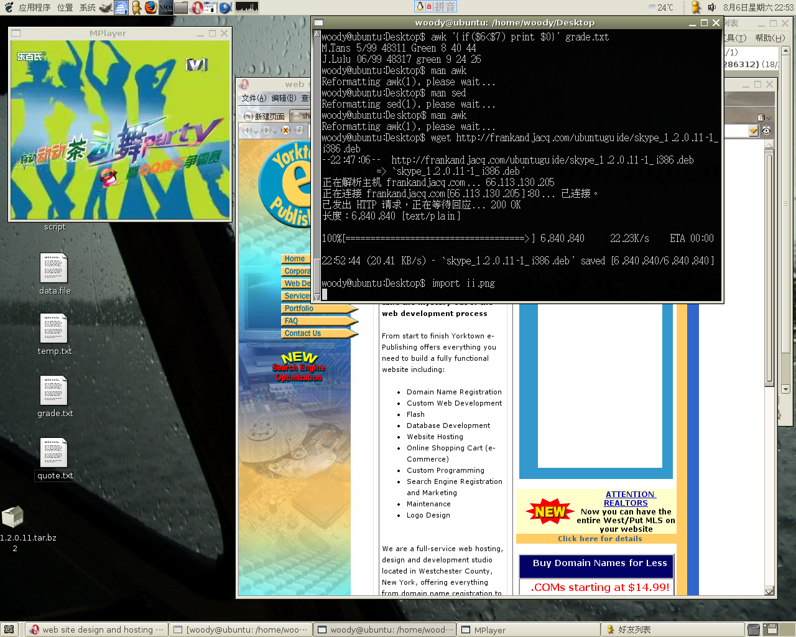Launch GIMP from the top panel

click(x=106, y=7)
